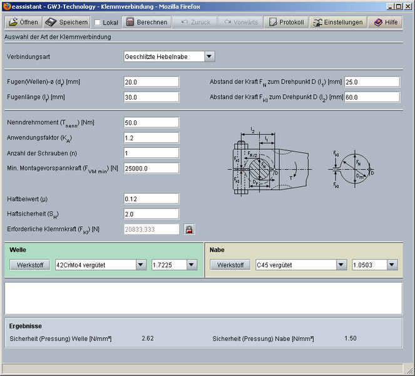Open the Nabe material dropdown C45 vergütet
The height and width of the screenshot is (376, 415).
tap(341, 265)
